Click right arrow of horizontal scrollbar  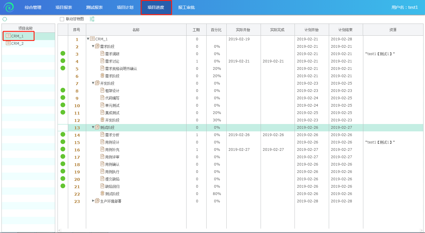coord(421,230)
